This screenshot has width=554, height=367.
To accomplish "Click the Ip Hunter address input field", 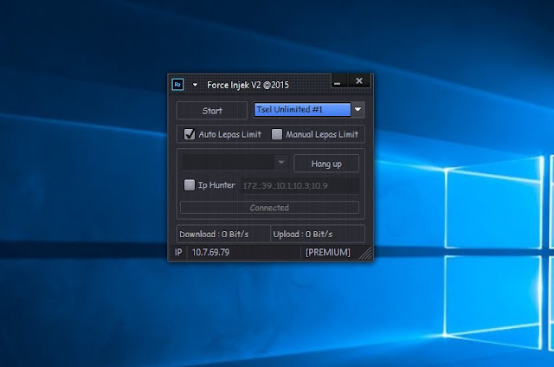I will pyautogui.click(x=300, y=185).
